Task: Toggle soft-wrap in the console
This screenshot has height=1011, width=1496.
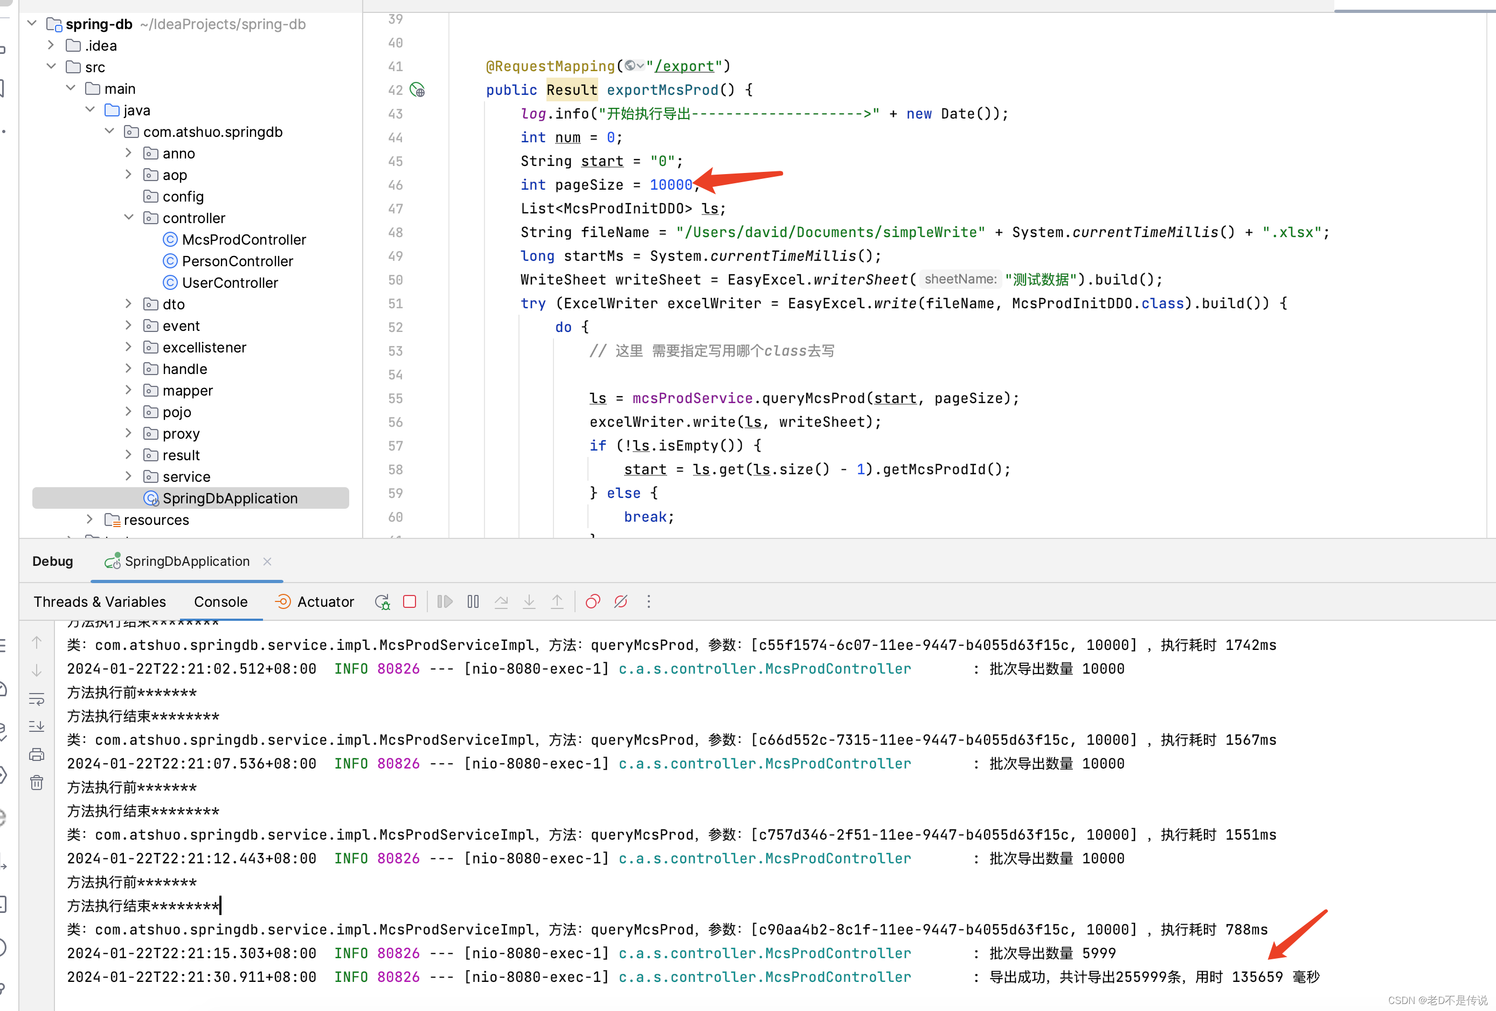Action: (x=37, y=699)
